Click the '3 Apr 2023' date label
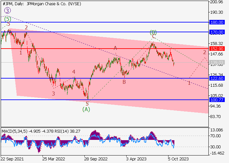This screenshot has height=163, width=229. 136,159
